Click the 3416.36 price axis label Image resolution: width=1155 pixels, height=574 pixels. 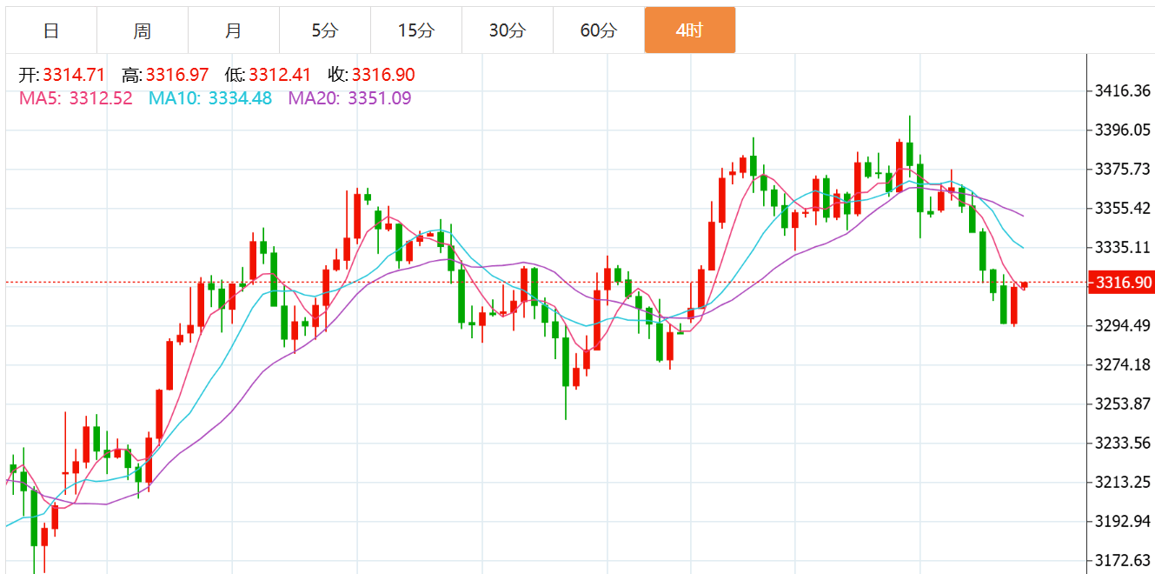1122,90
